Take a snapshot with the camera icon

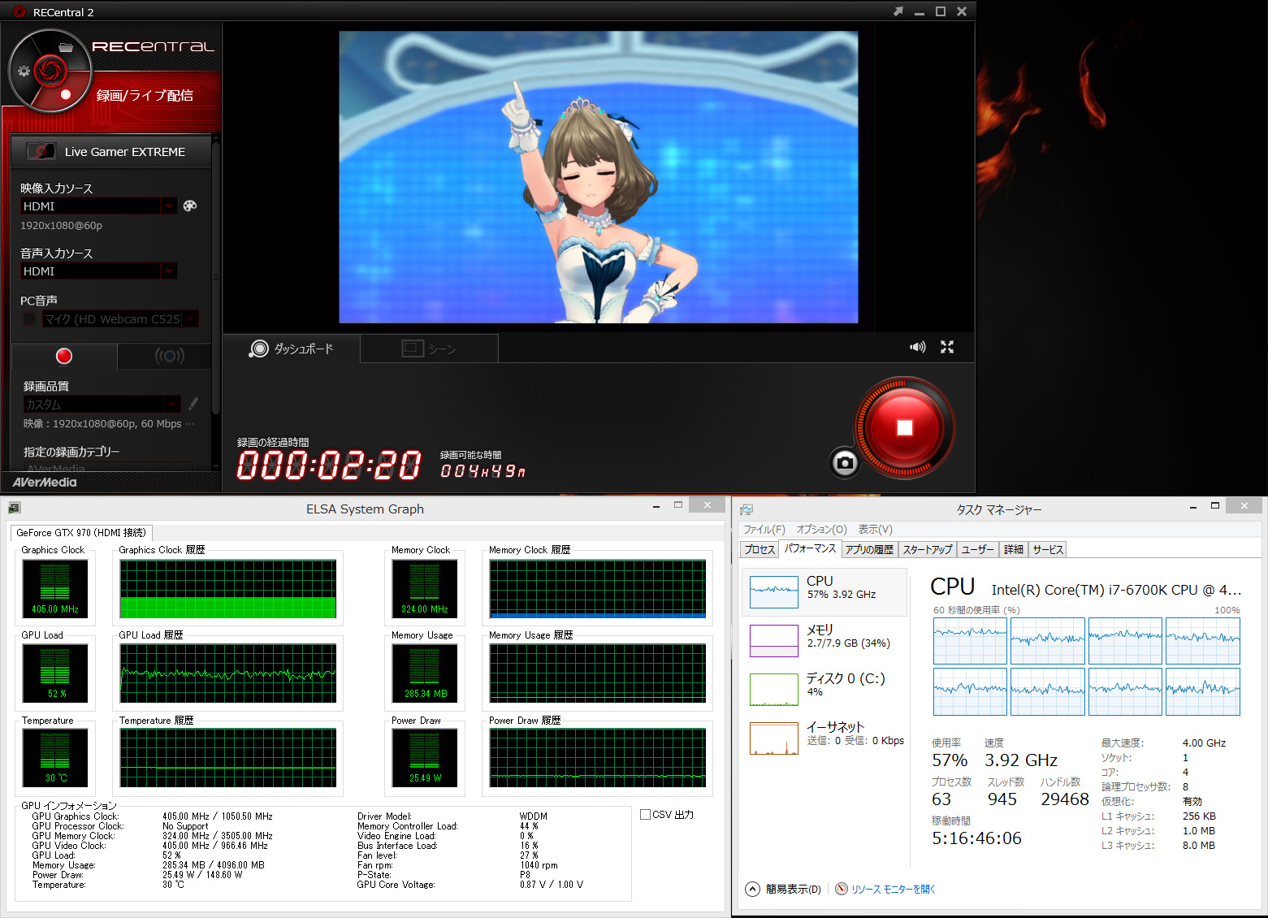coord(845,463)
